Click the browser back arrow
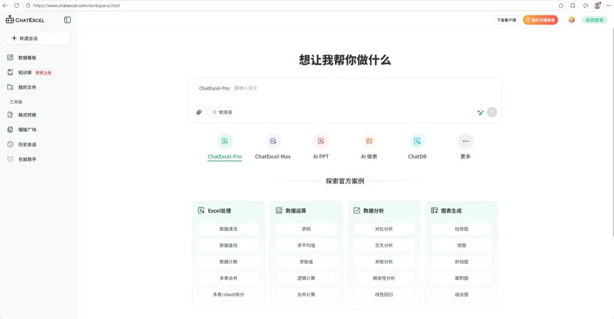 5,6
